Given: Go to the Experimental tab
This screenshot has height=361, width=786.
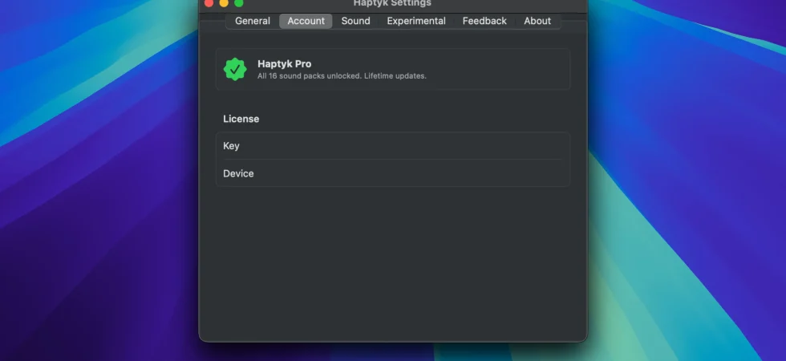Looking at the screenshot, I should pyautogui.click(x=416, y=21).
